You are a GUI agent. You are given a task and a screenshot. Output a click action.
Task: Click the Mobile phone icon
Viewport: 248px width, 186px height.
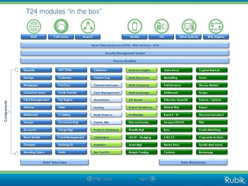(x=135, y=26)
